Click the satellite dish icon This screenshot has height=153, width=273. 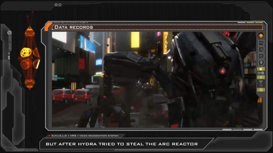tap(261, 69)
